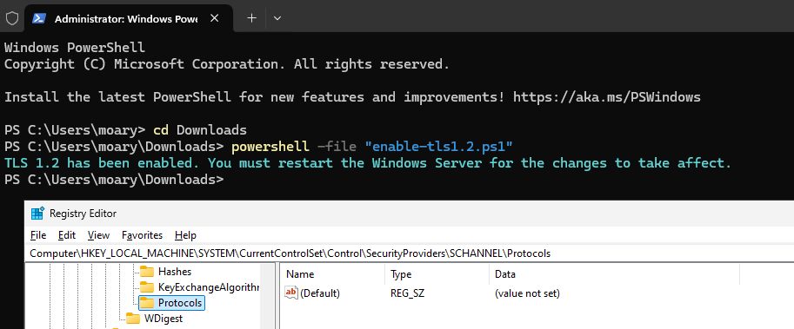
Task: Select the KeyExchangeAlgorithms folder in the tree
Action: 199,287
